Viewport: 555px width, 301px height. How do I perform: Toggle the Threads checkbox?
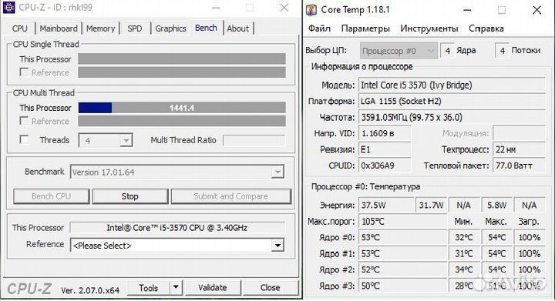tap(24, 139)
